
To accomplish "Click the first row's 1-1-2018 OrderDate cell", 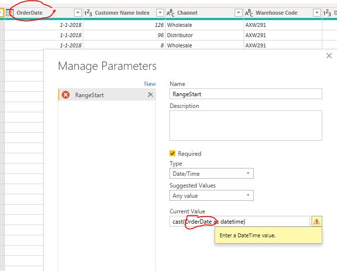I will click(44, 25).
